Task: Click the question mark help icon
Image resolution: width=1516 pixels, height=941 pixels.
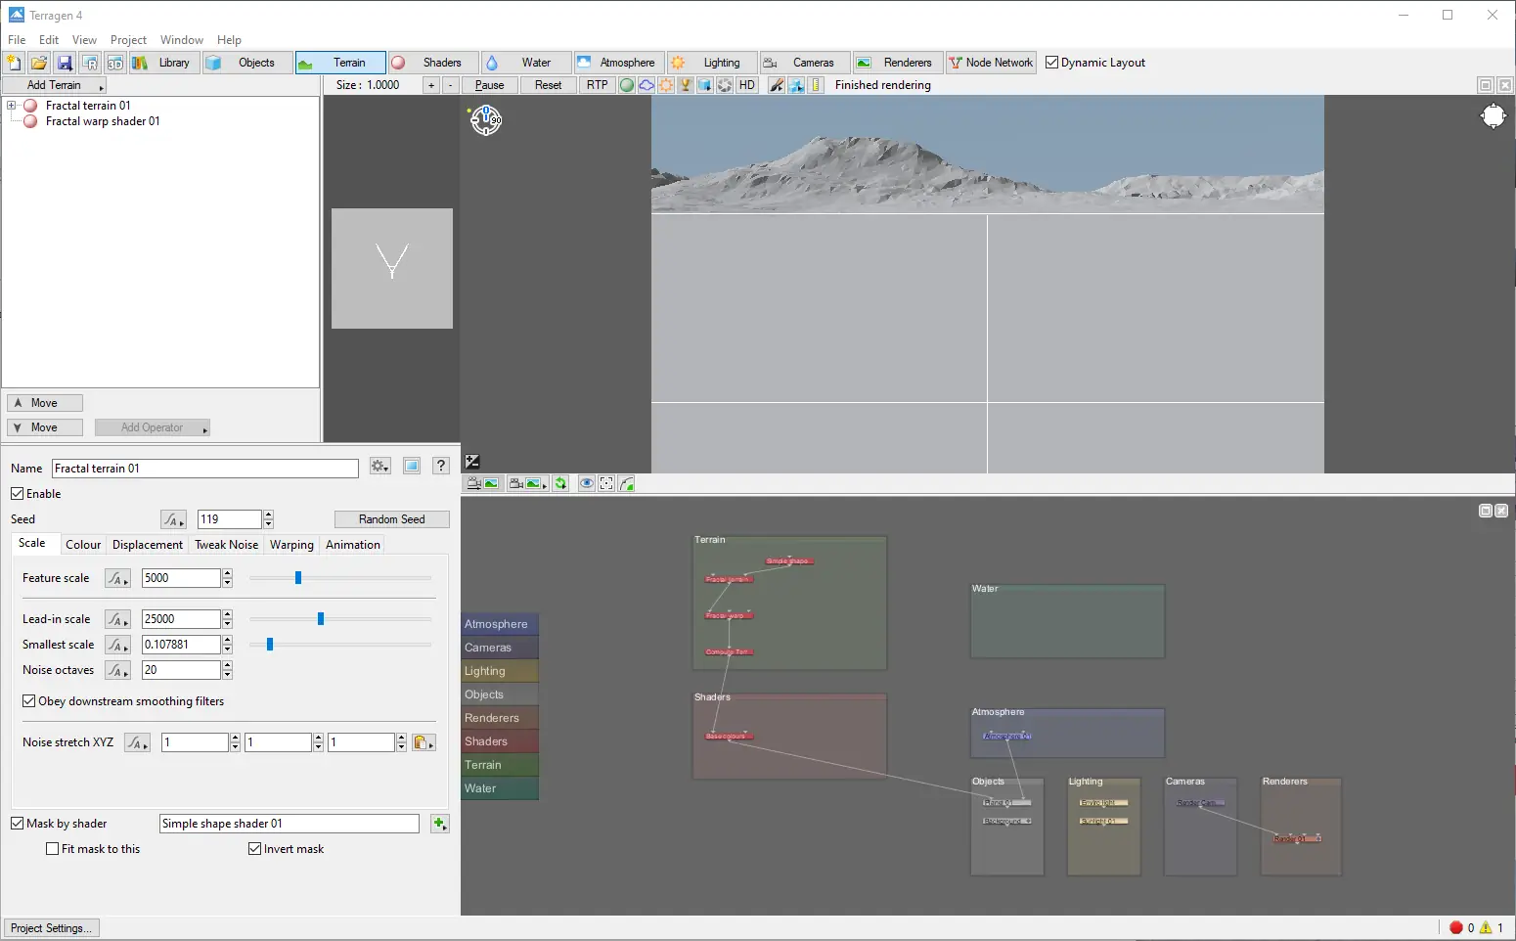Action: click(441, 467)
